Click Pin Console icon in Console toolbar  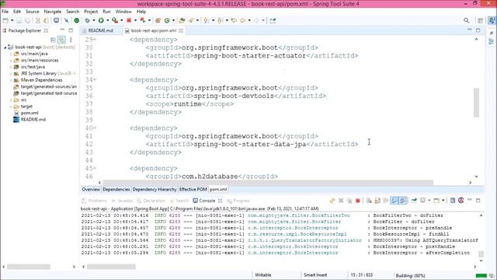pos(414,201)
